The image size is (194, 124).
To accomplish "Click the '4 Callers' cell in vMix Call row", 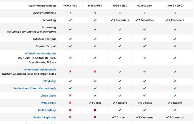I will pos(120,103).
